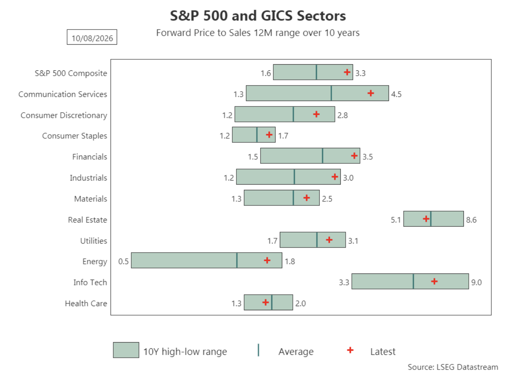517x379 pixels.
Task: Click the Average line icon in the legend
Action: (x=258, y=350)
